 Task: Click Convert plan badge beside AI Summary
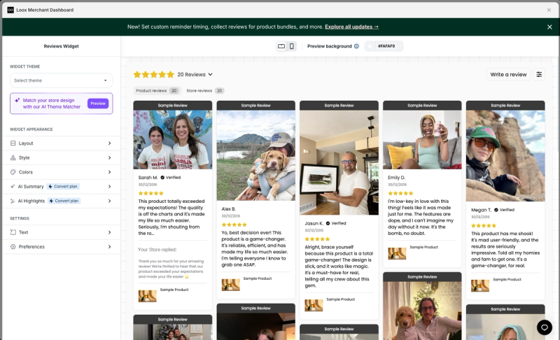tap(64, 186)
